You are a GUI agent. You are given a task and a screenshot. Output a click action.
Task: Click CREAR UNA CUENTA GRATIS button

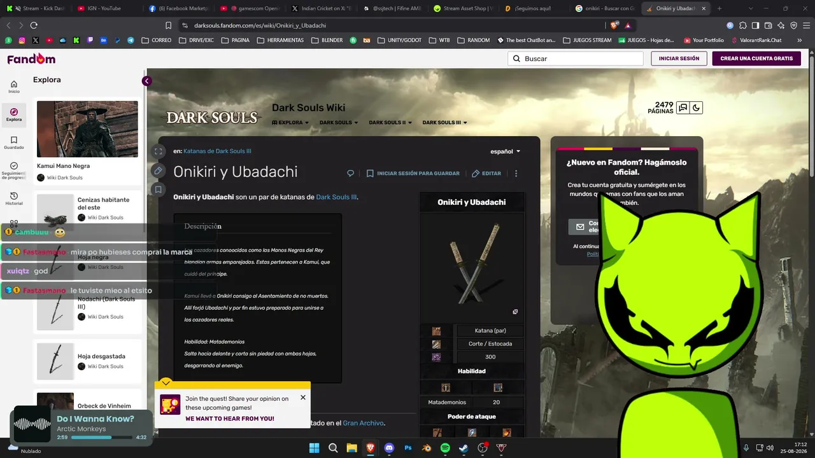pyautogui.click(x=756, y=59)
